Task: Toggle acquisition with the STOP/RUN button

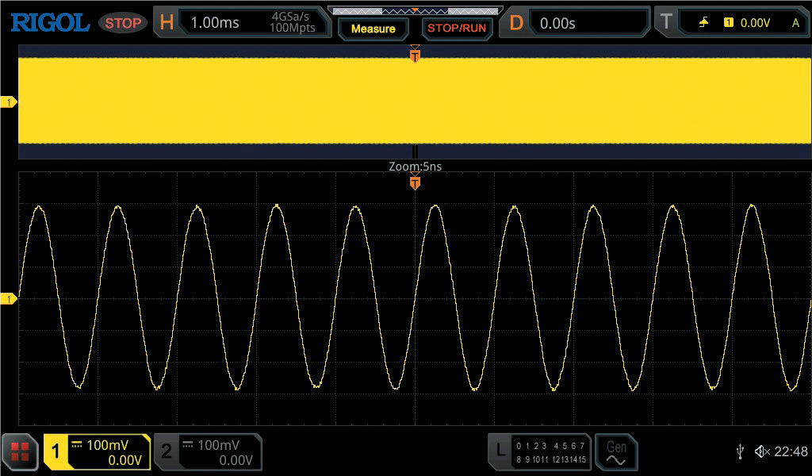Action: coord(457,29)
